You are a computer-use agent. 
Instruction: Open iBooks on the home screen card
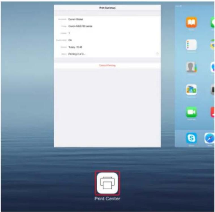click(x=191, y=22)
